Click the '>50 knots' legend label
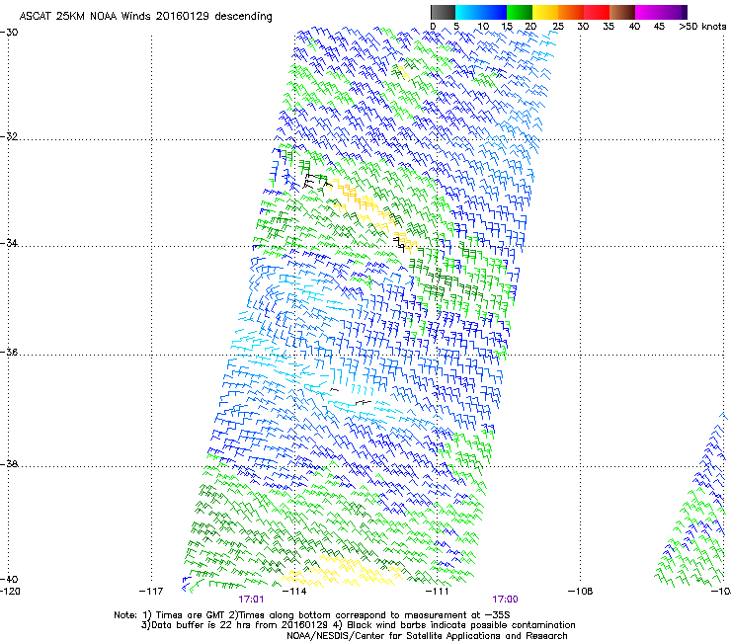Image resolution: width=731 pixels, height=642 pixels. pos(702,27)
